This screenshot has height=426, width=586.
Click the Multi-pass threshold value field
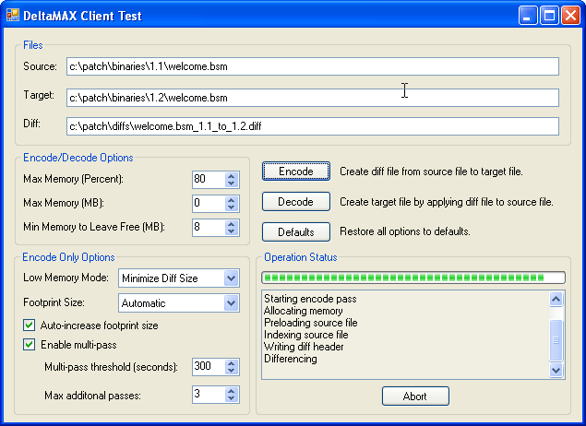[x=209, y=367]
